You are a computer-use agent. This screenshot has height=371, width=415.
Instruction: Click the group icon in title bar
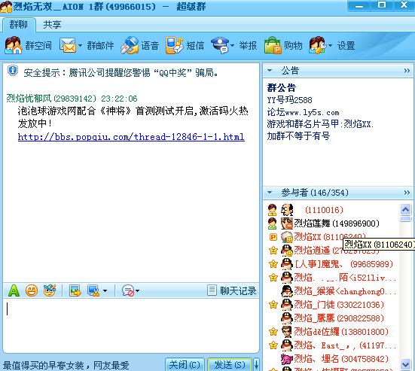pos(6,6)
